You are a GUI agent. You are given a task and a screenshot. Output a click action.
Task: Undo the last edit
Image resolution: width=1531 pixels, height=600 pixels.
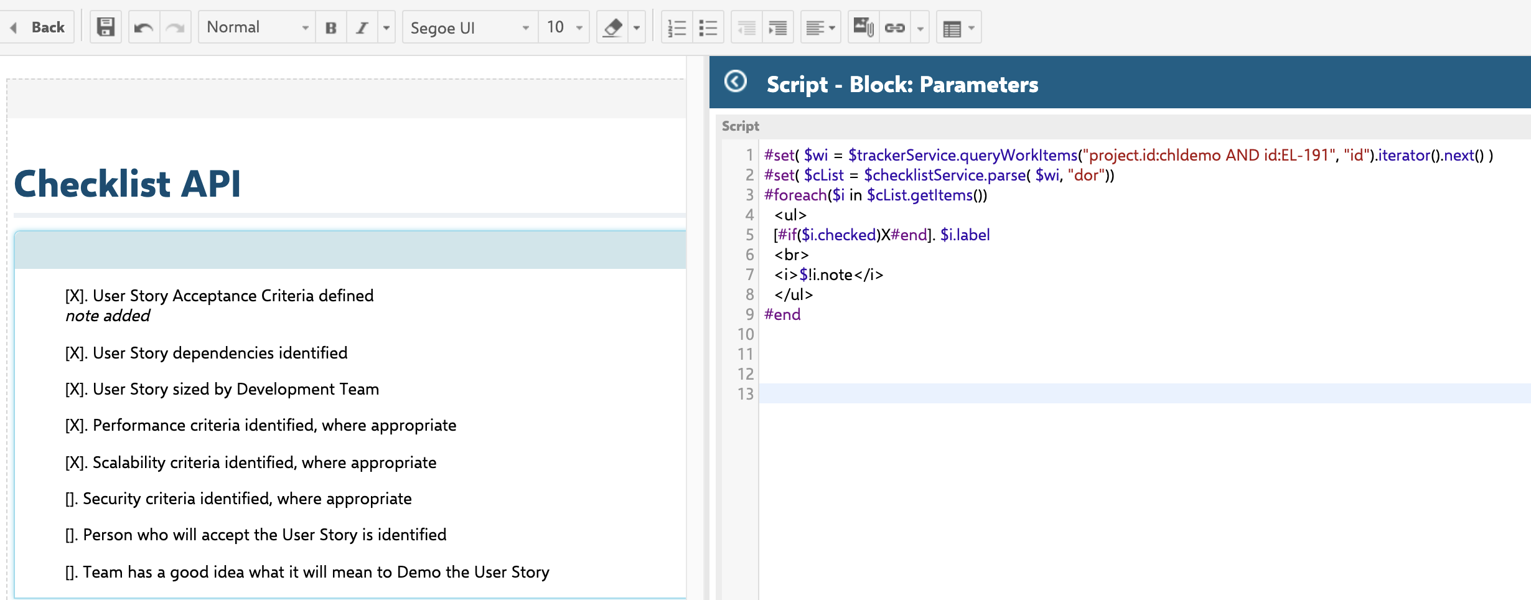click(144, 27)
